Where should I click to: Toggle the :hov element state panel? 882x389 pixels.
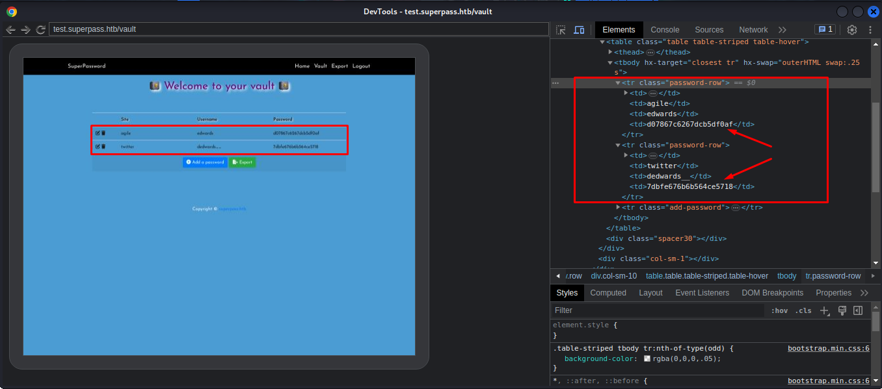[779, 310]
